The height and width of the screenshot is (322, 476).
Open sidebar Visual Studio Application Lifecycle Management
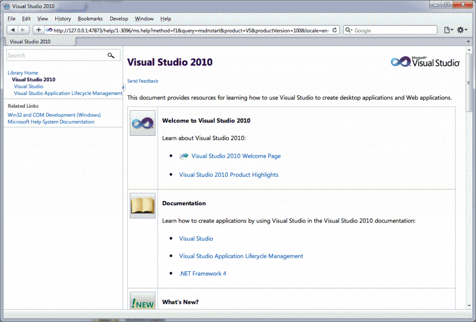[x=68, y=93]
